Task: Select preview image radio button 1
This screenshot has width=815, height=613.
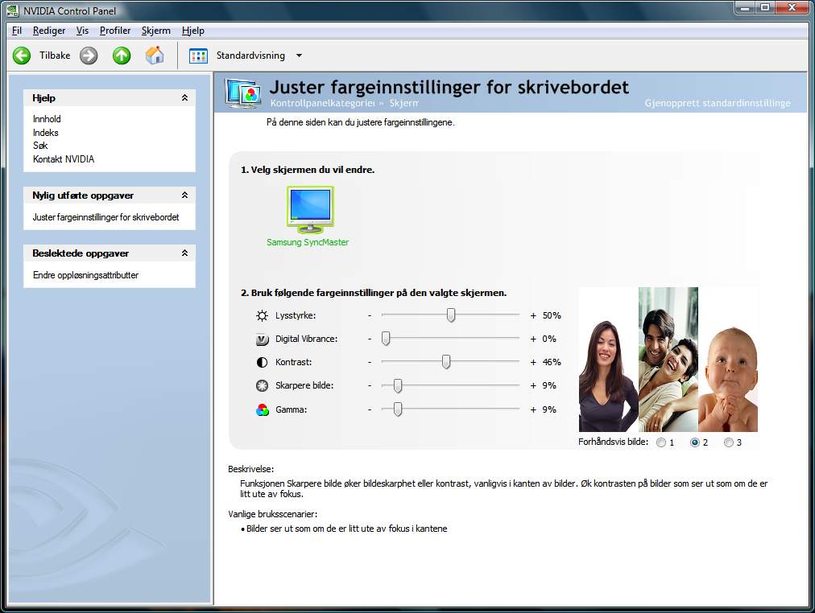Action: (661, 442)
